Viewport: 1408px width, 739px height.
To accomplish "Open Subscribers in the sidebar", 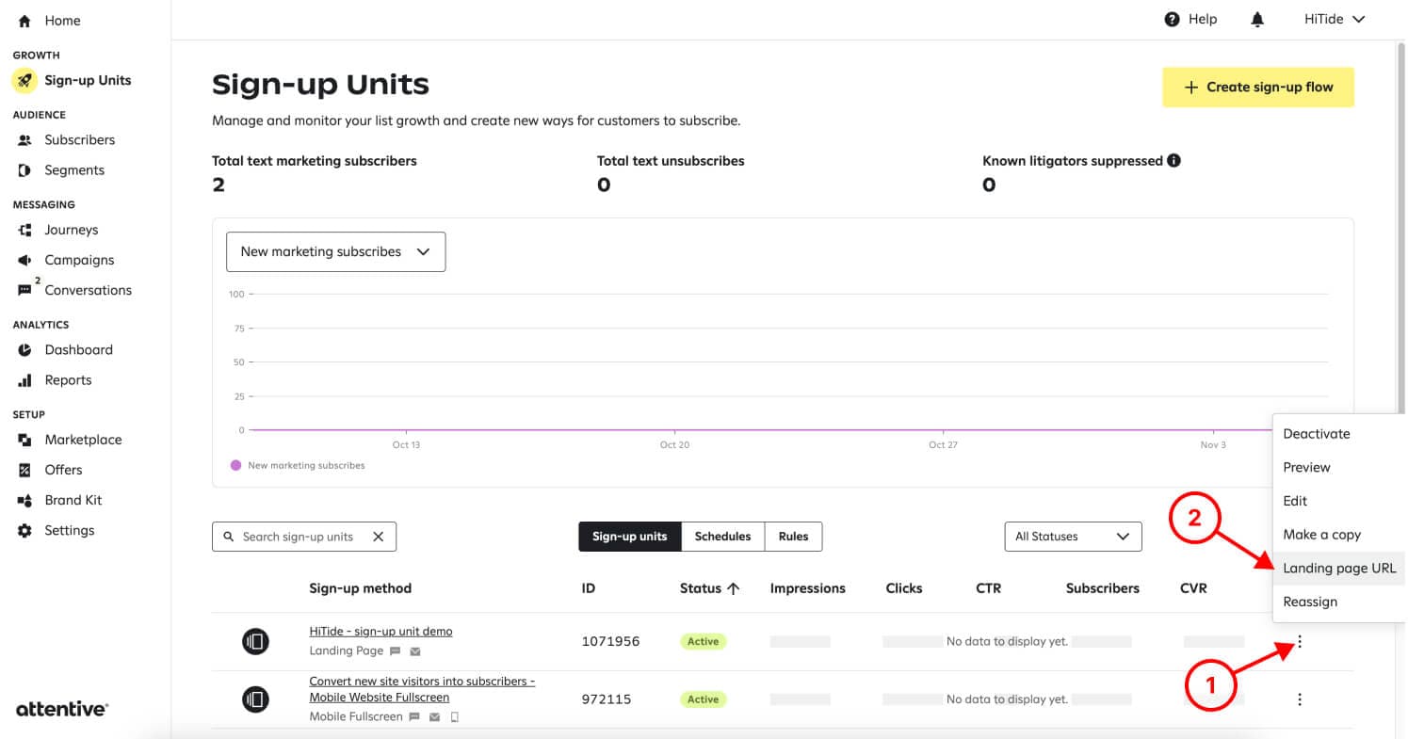I will pos(66,139).
